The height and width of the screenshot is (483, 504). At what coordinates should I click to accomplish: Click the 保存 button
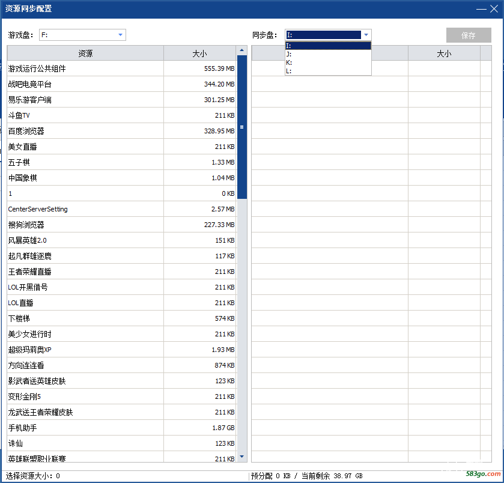point(469,35)
